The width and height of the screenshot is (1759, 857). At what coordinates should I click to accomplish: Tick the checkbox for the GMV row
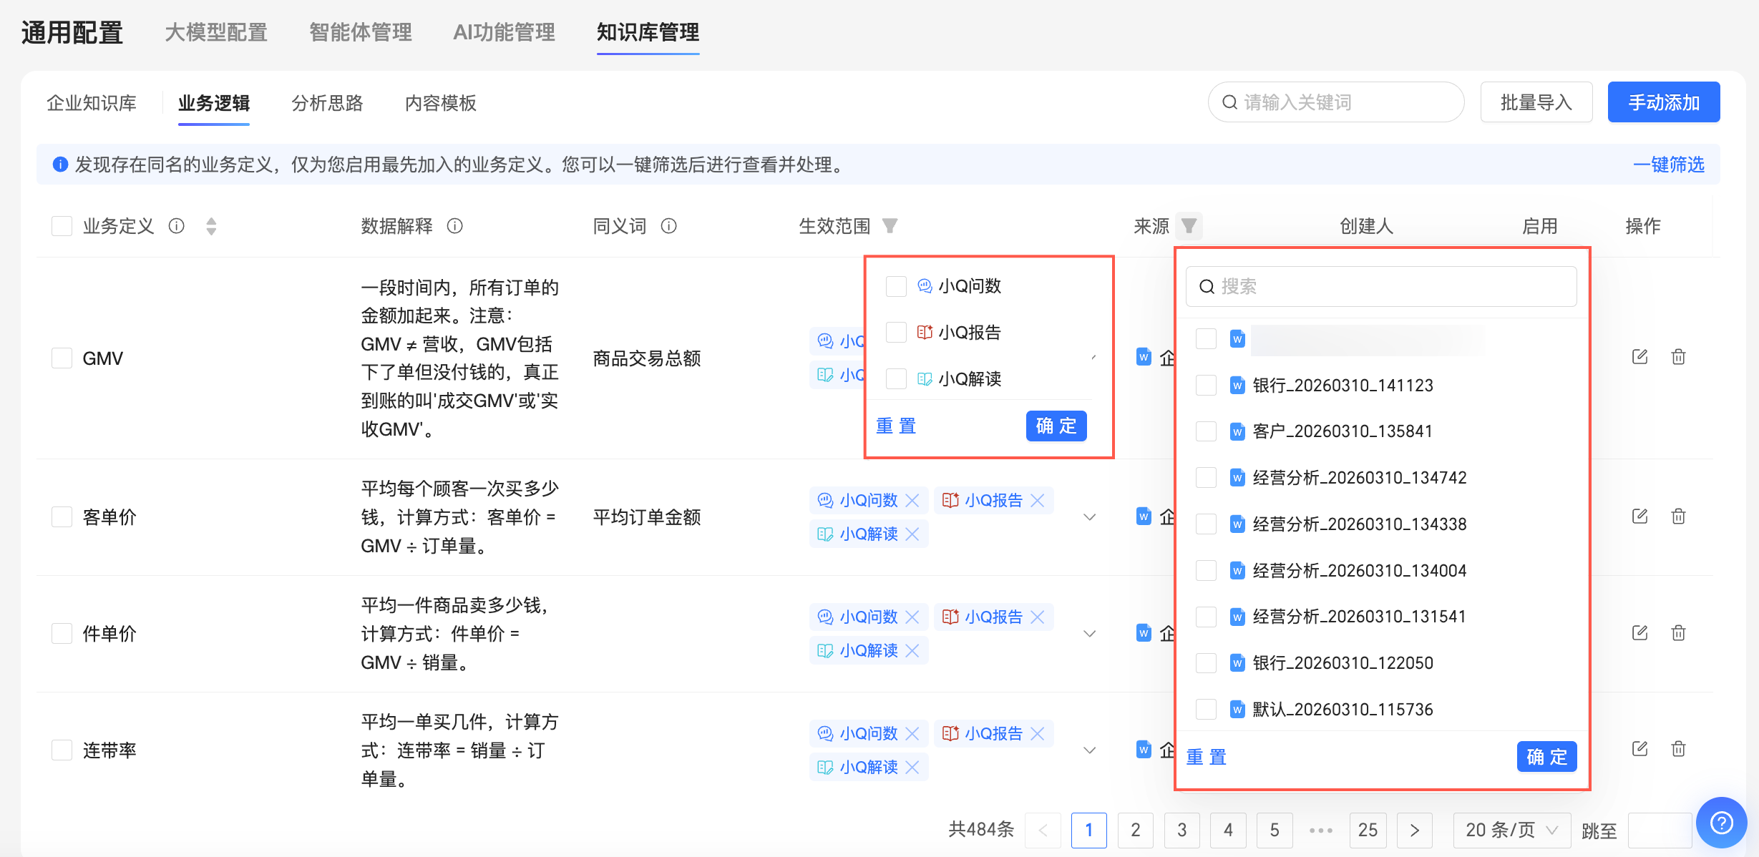(62, 358)
